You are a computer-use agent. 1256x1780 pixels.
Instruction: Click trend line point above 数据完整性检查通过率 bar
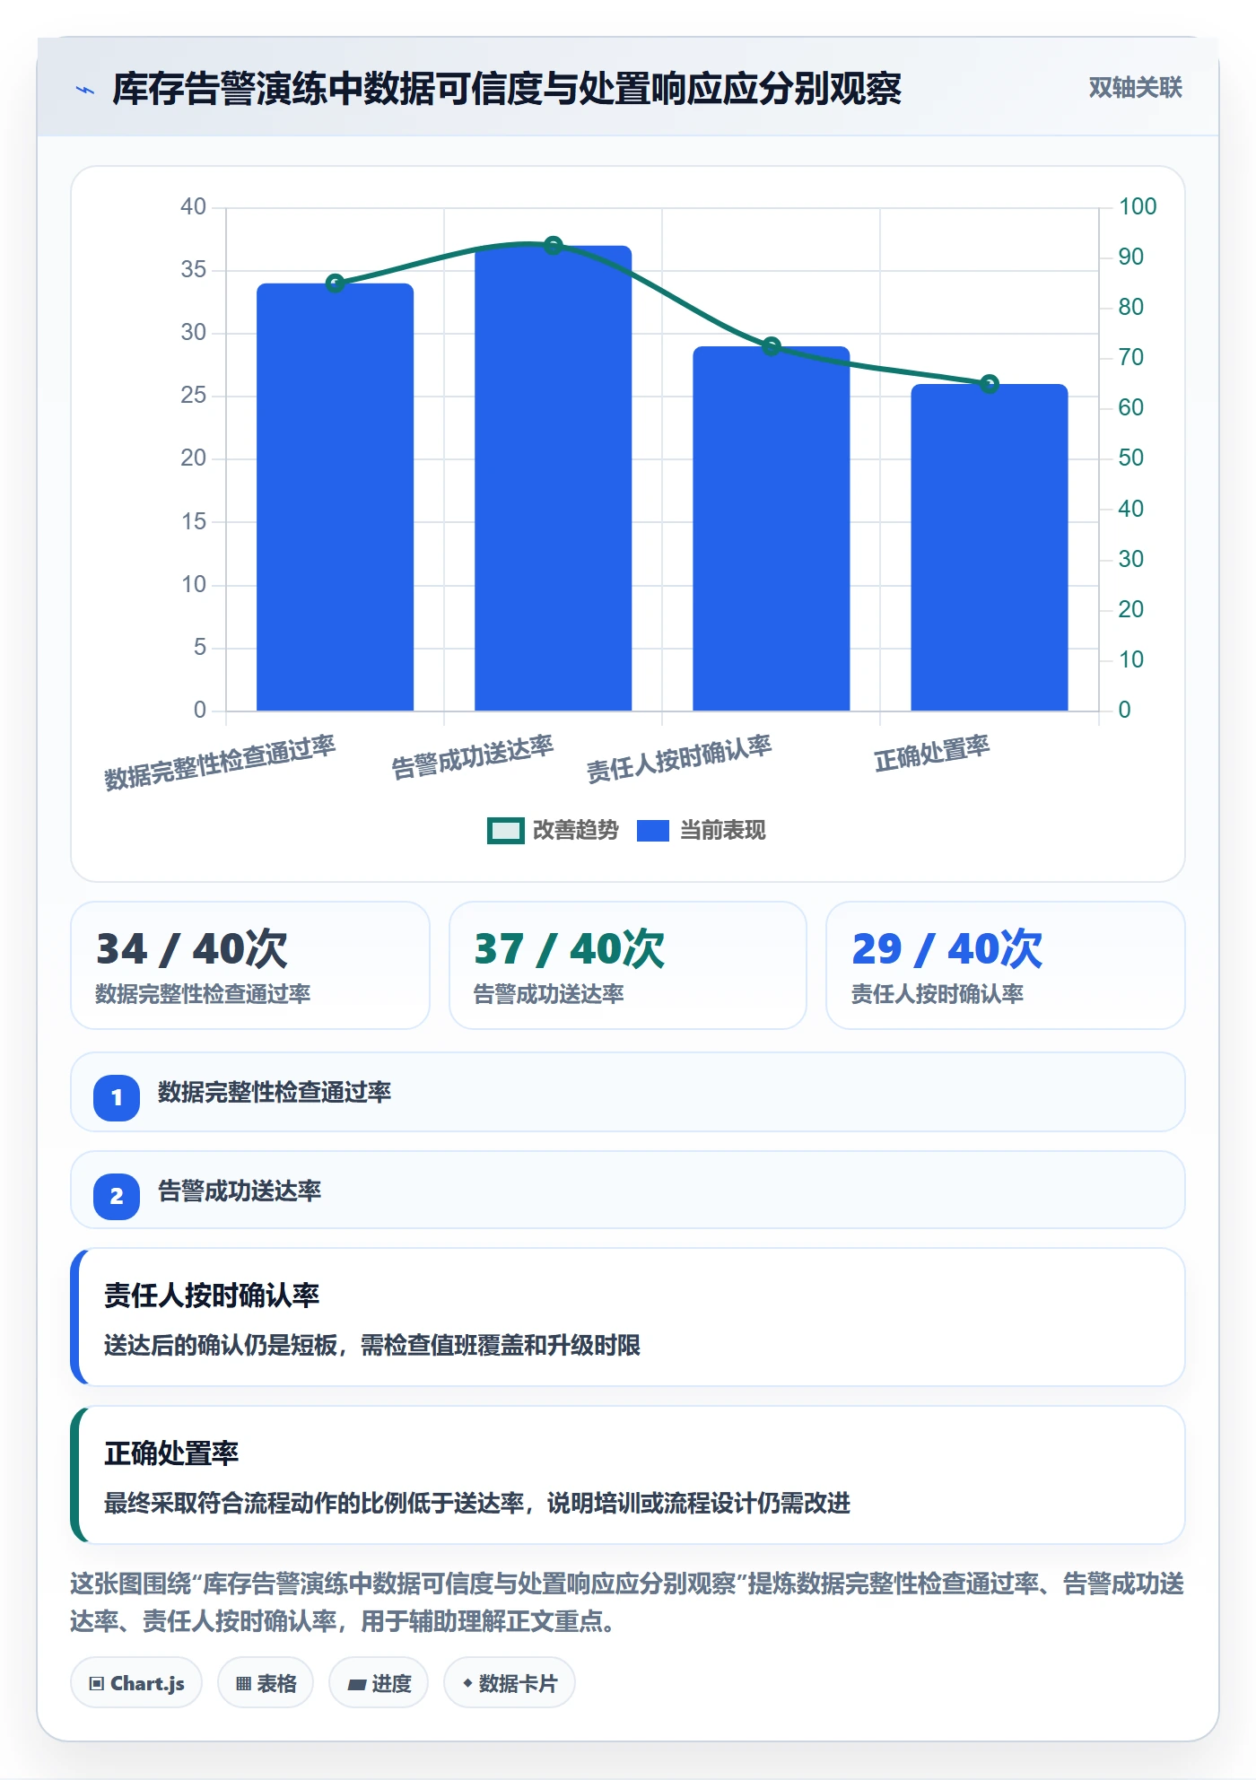click(336, 284)
